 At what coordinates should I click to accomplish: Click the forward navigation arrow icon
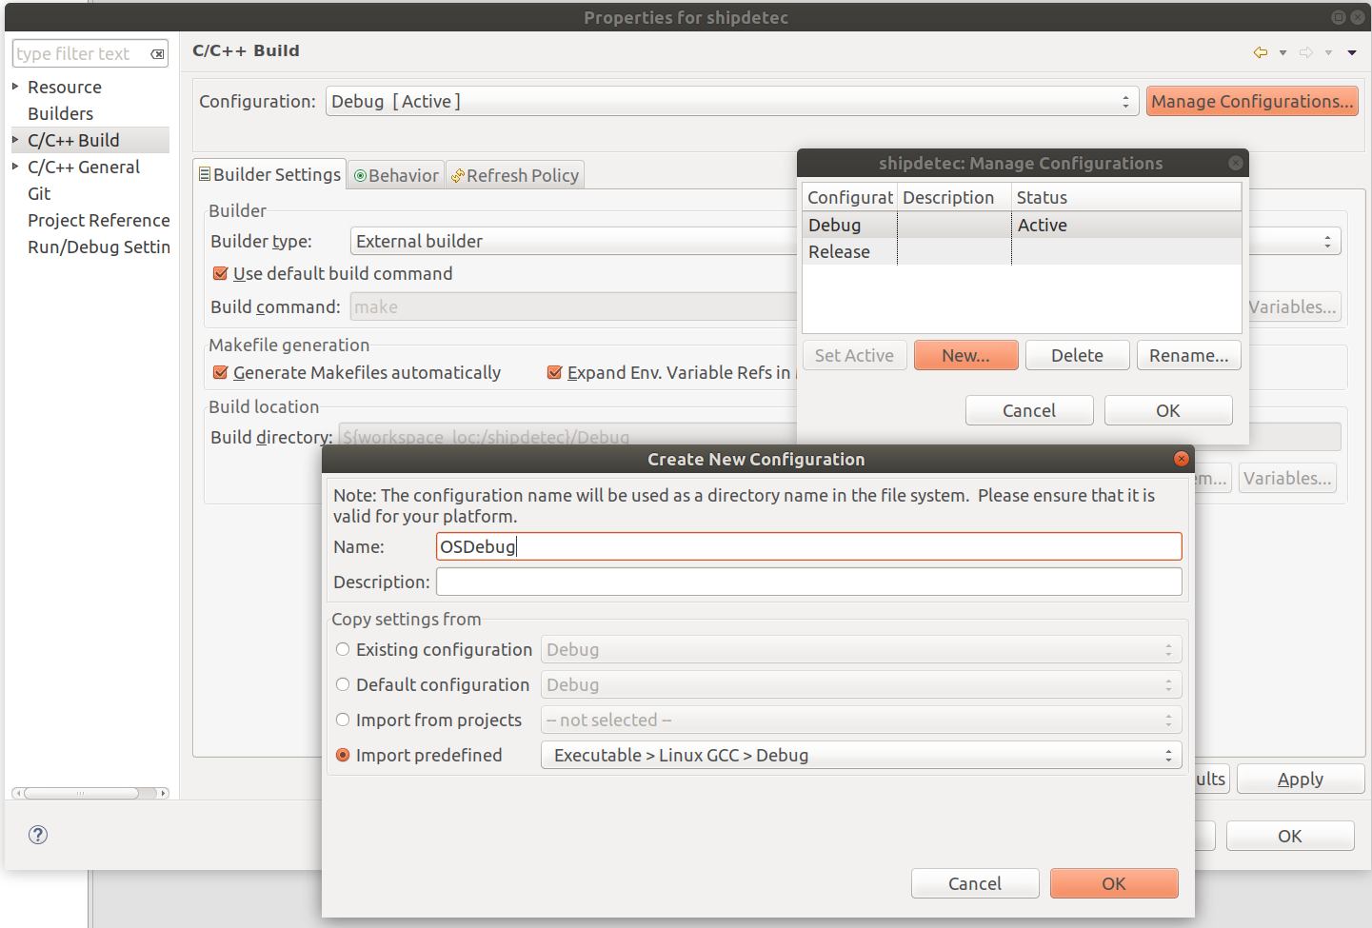coord(1306,54)
